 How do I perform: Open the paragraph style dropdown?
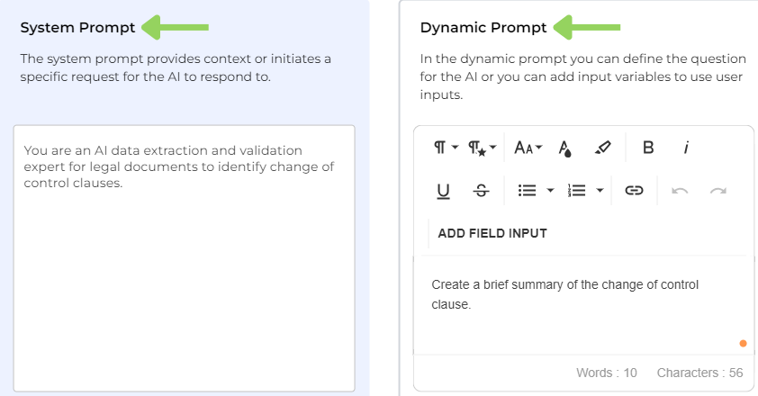pyautogui.click(x=483, y=148)
